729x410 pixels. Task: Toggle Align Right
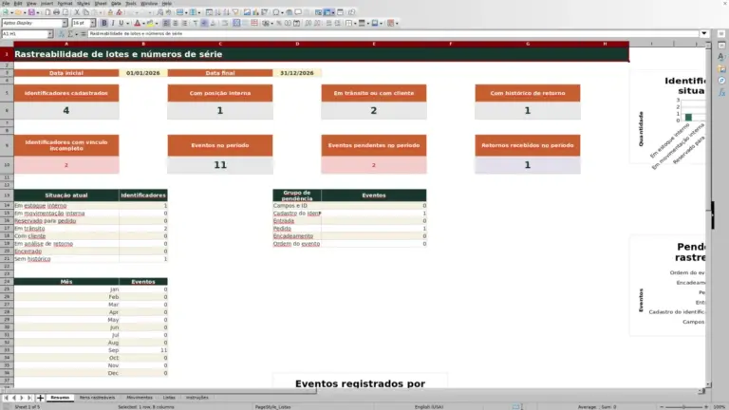click(x=184, y=23)
